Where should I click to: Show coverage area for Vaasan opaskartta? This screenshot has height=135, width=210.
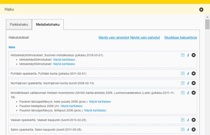[x=183, y=120]
